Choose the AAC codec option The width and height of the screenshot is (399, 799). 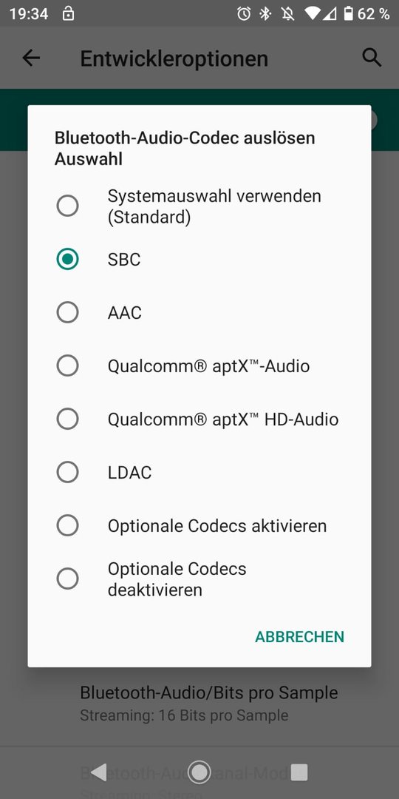(199, 312)
